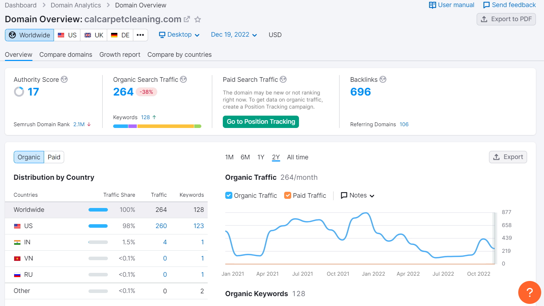Open the Referring Domains 106 link
The image size is (544, 306).
(404, 124)
